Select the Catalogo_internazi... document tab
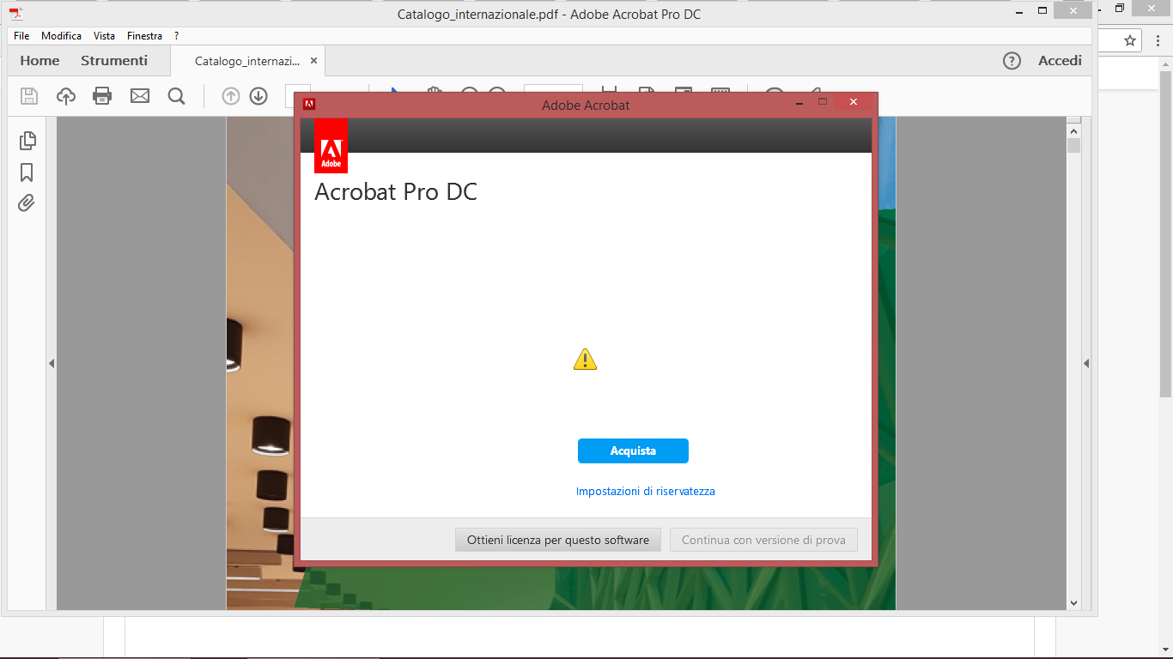1173x659 pixels. [247, 61]
